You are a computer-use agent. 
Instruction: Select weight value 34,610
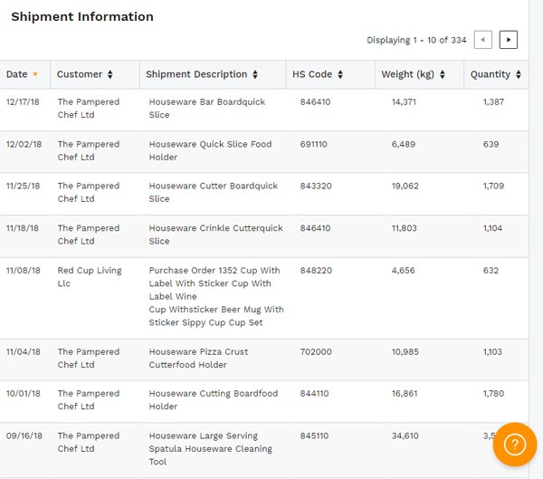coord(405,436)
